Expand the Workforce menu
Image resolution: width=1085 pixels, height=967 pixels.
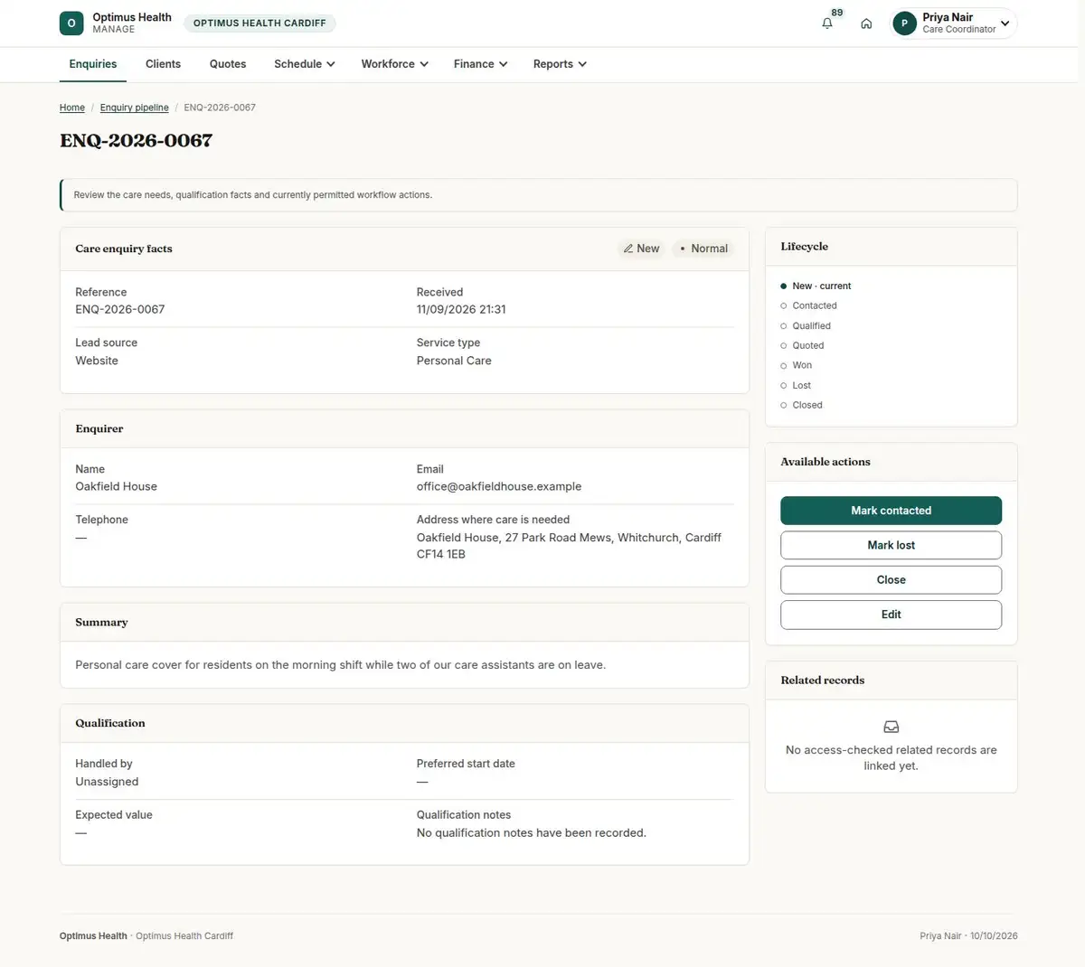[x=395, y=64]
